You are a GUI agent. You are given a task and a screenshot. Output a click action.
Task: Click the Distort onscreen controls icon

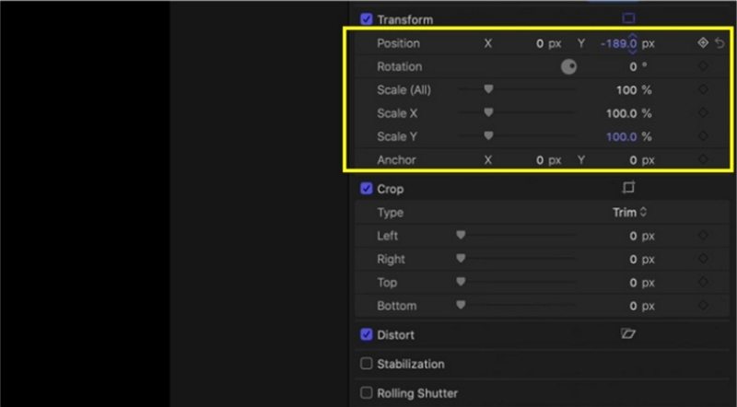pyautogui.click(x=628, y=333)
